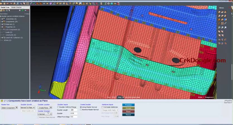
Task: Click the down-arrow picker beside Select Component
Action: (x=17, y=108)
